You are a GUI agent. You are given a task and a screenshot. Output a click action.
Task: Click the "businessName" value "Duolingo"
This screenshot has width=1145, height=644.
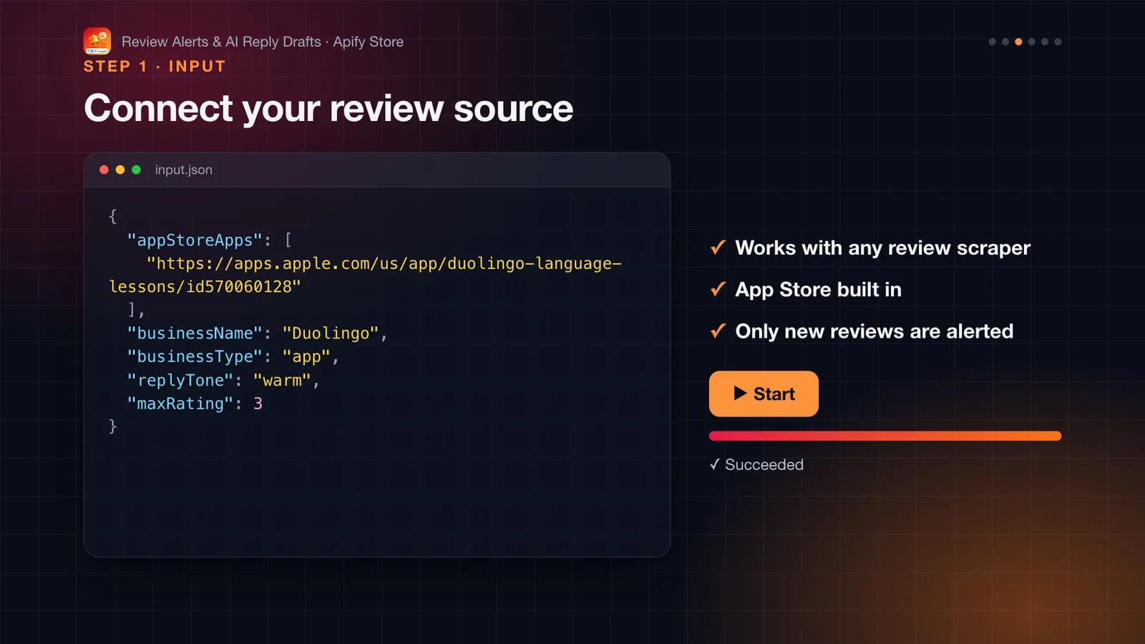pyautogui.click(x=330, y=333)
